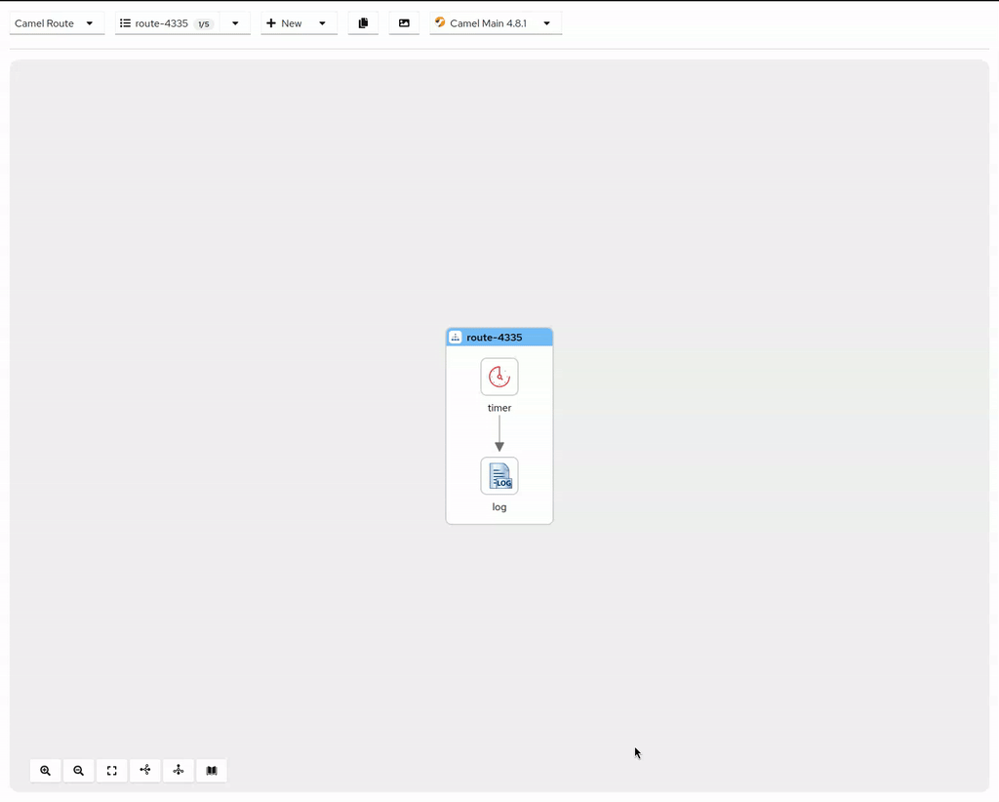Viewport: 999px width, 802px height.
Task: Apply vertical layout to the route
Action: pos(178,771)
